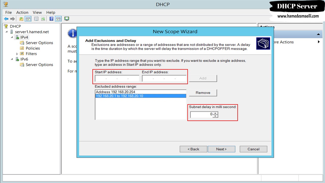
Task: Collapse the Actions pane section arrow
Action: [x=318, y=34]
